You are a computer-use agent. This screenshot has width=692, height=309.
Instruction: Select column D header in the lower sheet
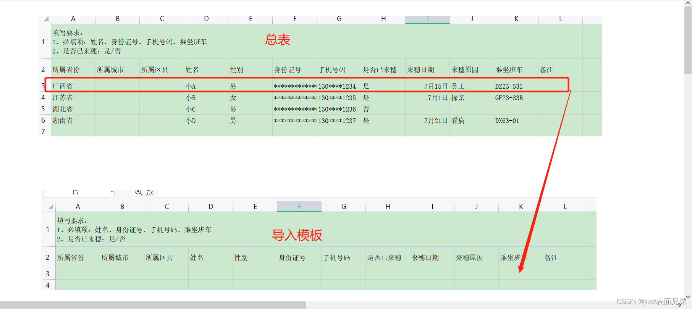click(211, 207)
